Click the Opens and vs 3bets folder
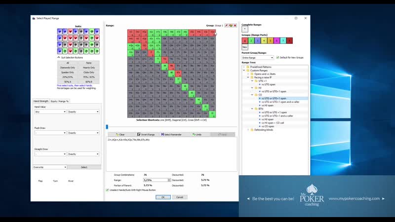This screenshot has height=222, width=395. click(x=265, y=74)
